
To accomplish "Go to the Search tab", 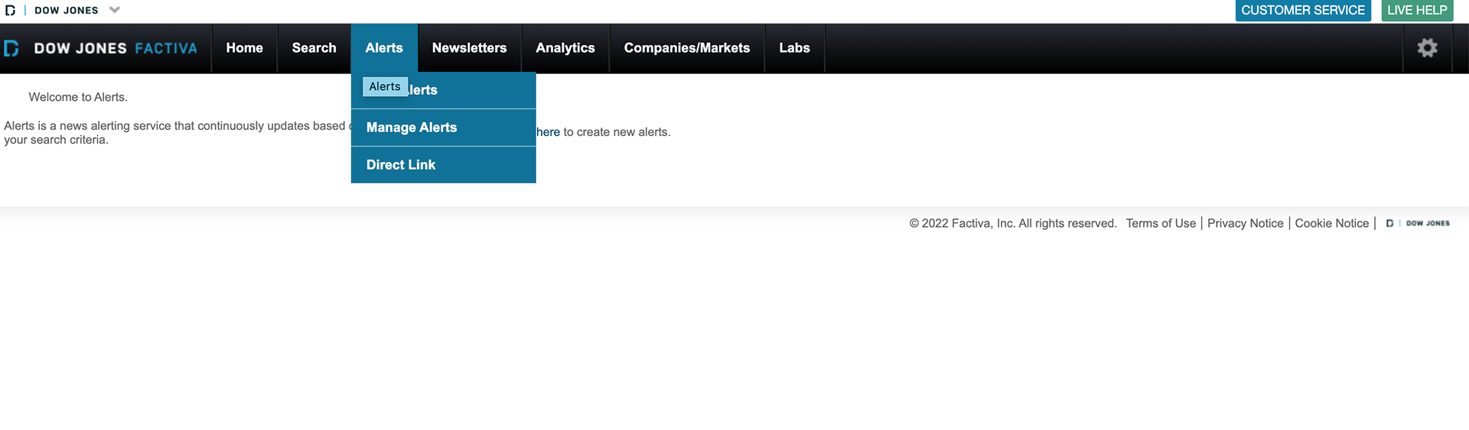I will click(314, 48).
